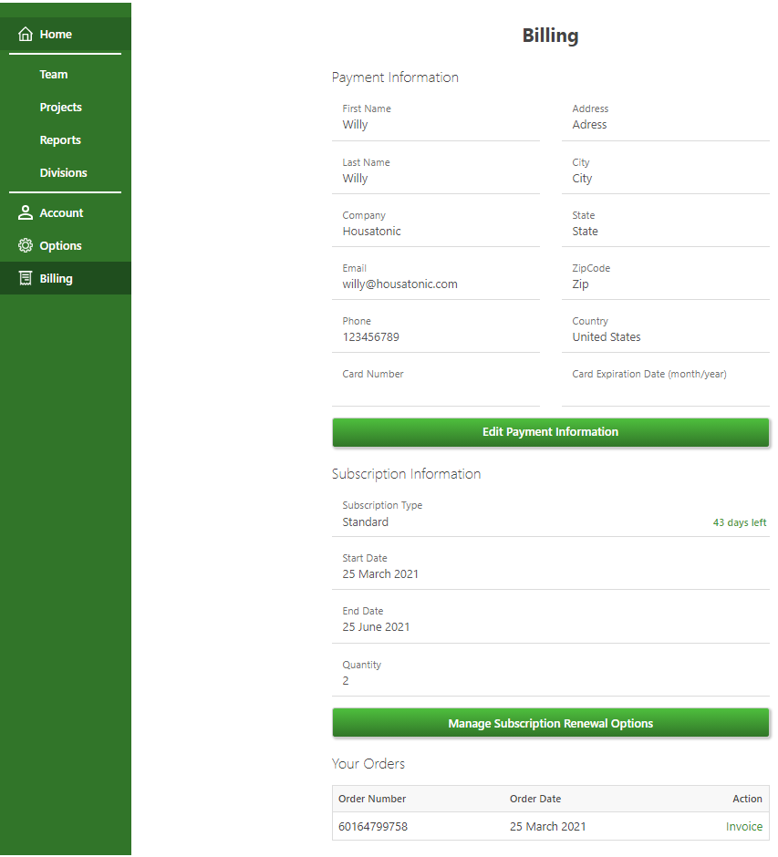
Task: Click the Billing receipt icon
Action: [x=25, y=278]
